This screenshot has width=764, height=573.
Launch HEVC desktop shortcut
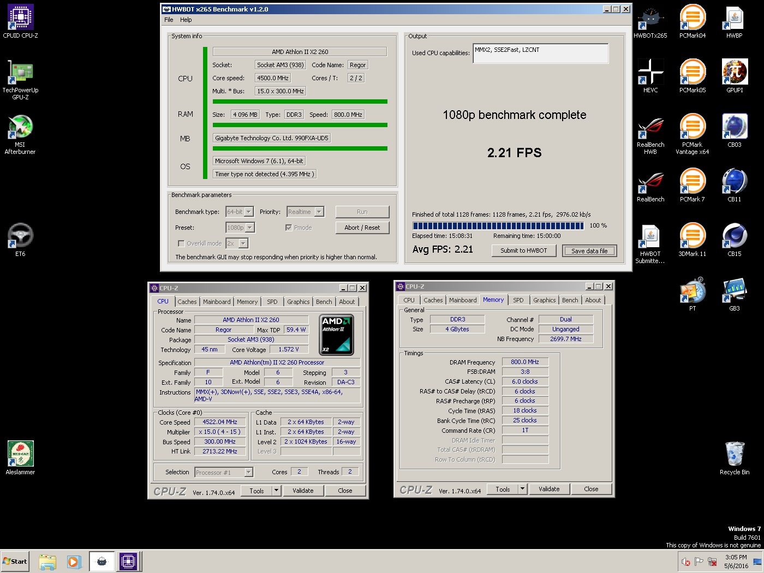pyautogui.click(x=650, y=76)
